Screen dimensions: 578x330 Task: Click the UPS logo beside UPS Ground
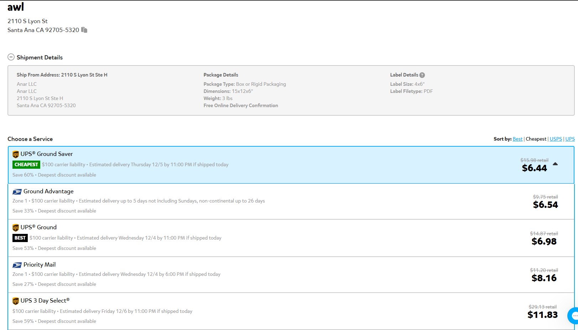pos(16,227)
